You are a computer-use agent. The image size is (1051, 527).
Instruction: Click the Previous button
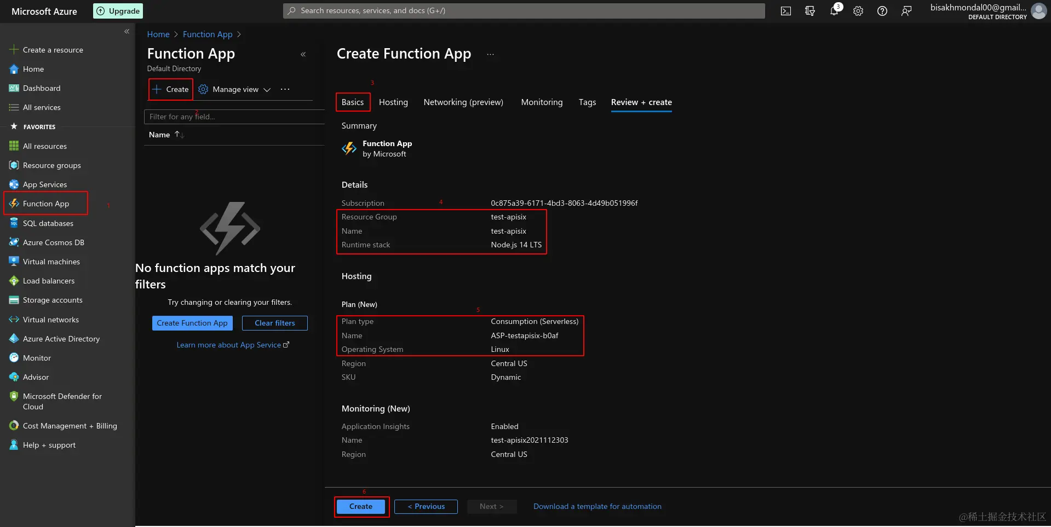click(x=426, y=507)
